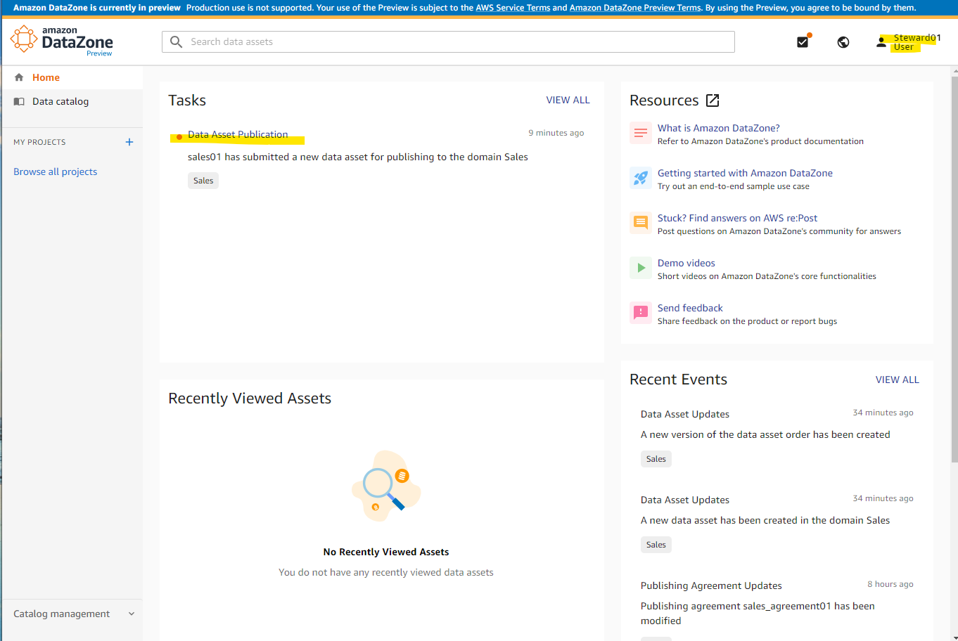958x641 pixels.
Task: Browse all projects link
Action: (x=56, y=171)
